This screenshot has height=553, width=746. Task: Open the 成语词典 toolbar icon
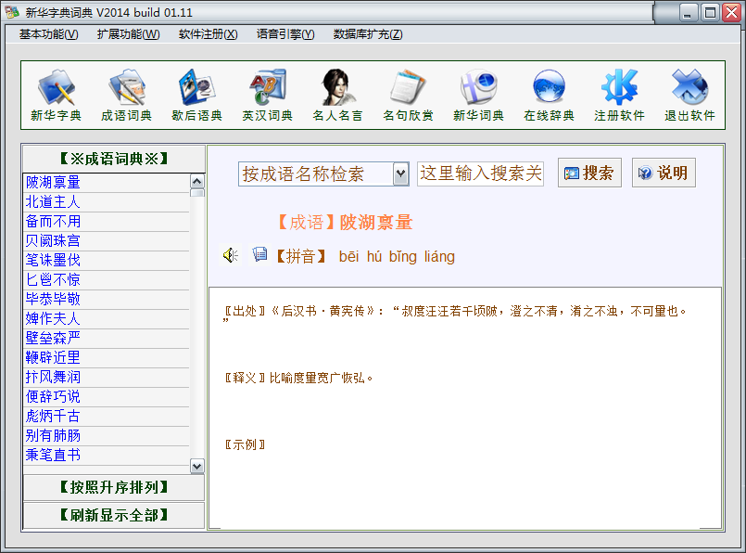coord(127,95)
